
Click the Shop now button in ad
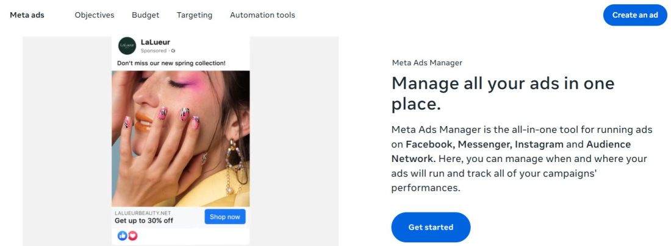coord(225,217)
